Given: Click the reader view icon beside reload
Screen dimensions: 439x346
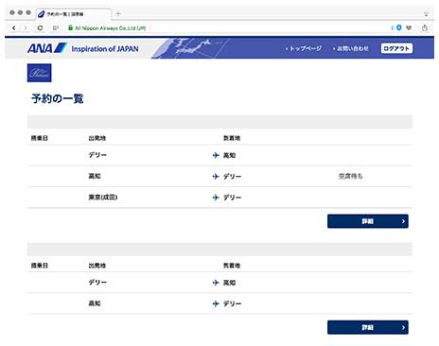Looking at the screenshot, I should (x=56, y=28).
